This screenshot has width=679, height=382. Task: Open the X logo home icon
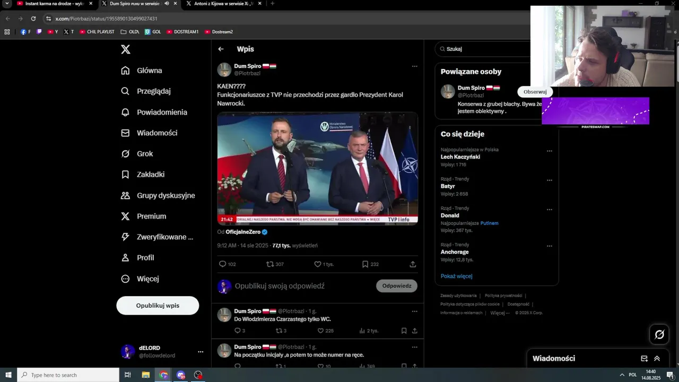pyautogui.click(x=125, y=49)
